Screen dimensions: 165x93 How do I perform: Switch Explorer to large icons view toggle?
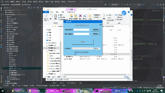pyautogui.click(x=128, y=77)
